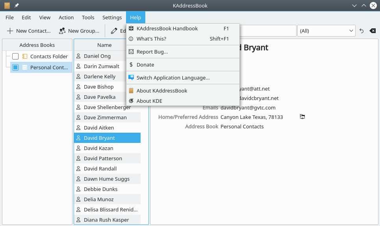Click the person icon beside Dave Bishop

78,87
